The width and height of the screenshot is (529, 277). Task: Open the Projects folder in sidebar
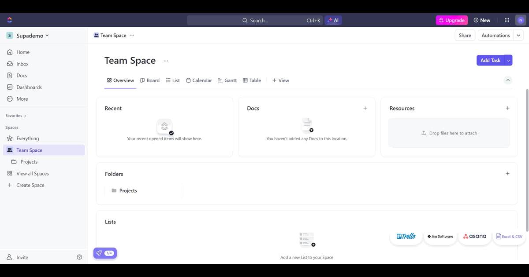tap(44, 162)
